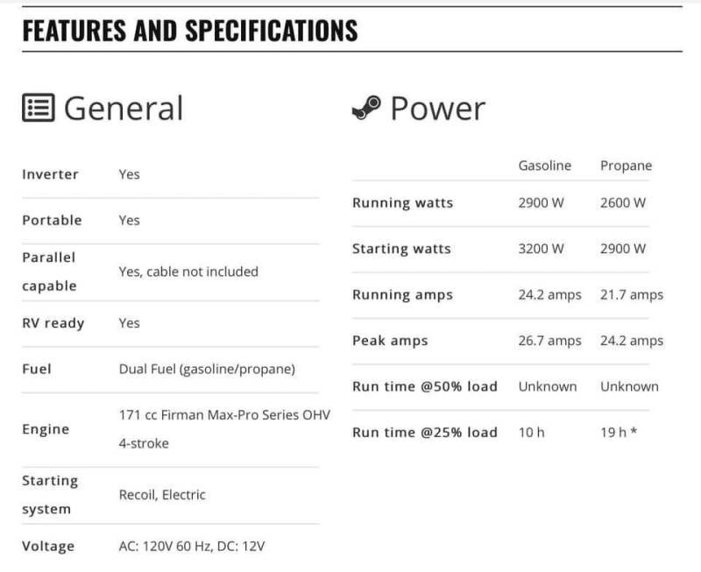Screen dimensions: 701x572
Task: Click the 171 cc Firman engine description
Action: click(224, 428)
